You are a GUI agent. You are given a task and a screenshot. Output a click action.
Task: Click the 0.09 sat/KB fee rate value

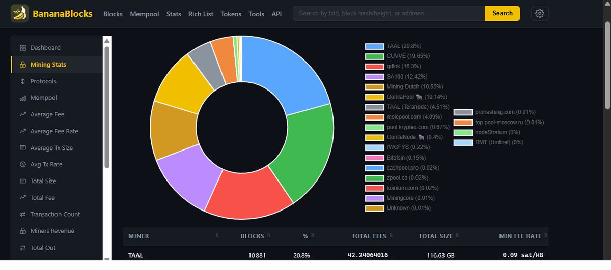tap(522, 255)
